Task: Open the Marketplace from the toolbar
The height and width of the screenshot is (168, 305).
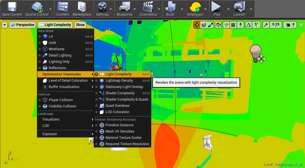Action: tap(82, 9)
